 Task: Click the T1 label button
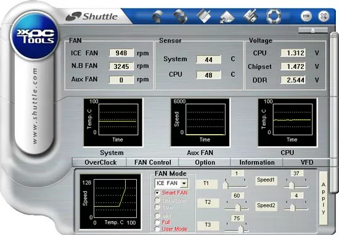[206, 184]
